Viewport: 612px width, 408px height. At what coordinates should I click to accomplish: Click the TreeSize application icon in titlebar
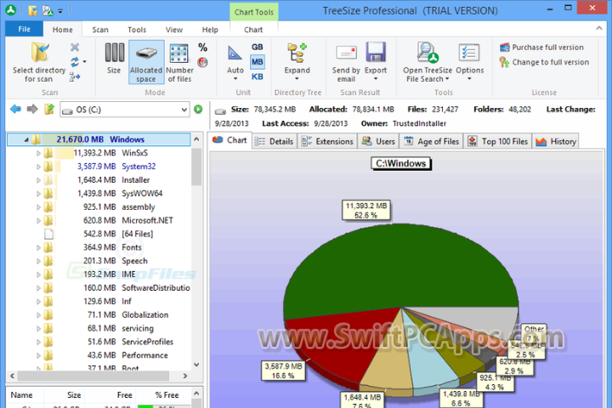click(10, 10)
